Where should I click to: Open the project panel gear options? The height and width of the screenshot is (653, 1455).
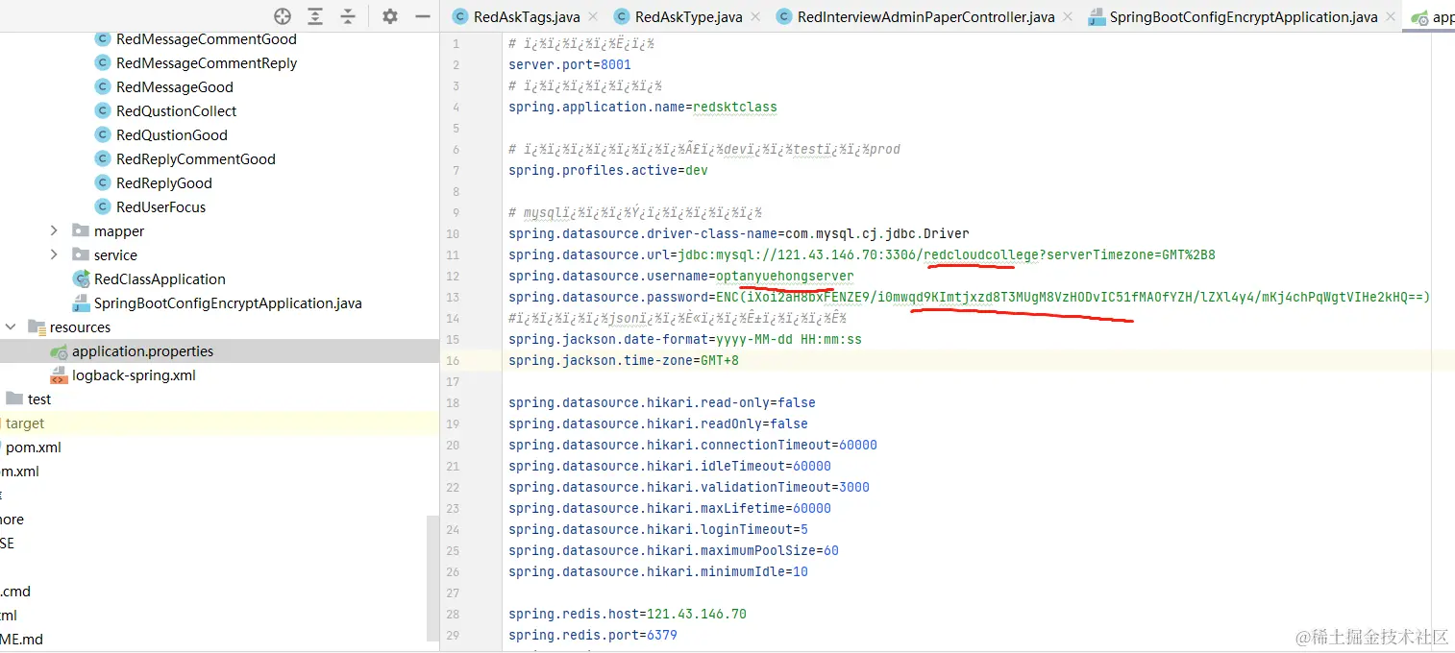coord(389,16)
